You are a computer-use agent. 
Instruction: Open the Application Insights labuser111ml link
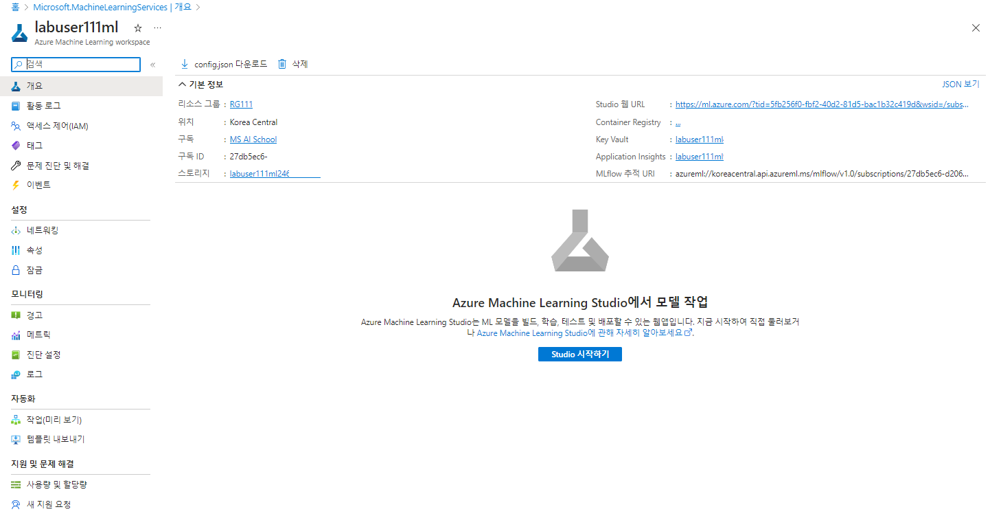tap(700, 157)
